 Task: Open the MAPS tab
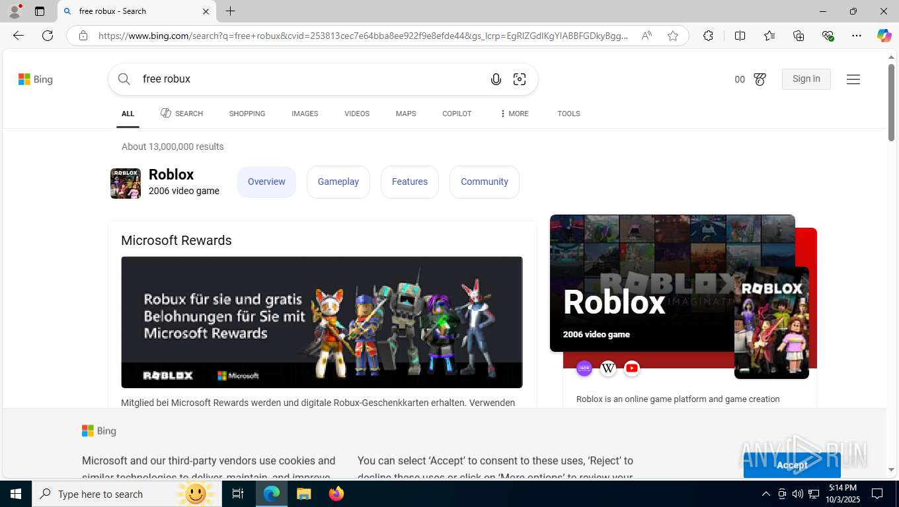pyautogui.click(x=406, y=114)
